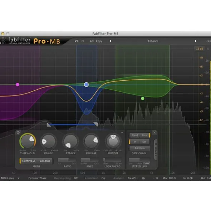The width and height of the screenshot is (211, 212).
Task: Click the Attack knob
Action: click(x=70, y=141)
